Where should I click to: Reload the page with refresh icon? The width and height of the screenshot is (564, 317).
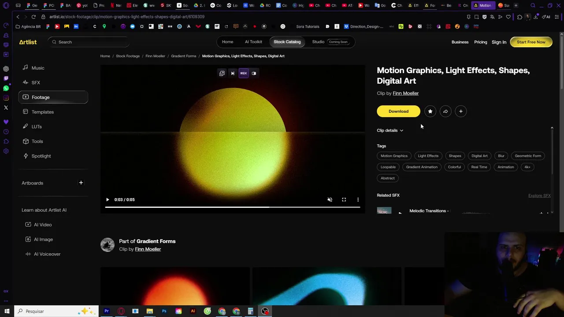pos(33,17)
